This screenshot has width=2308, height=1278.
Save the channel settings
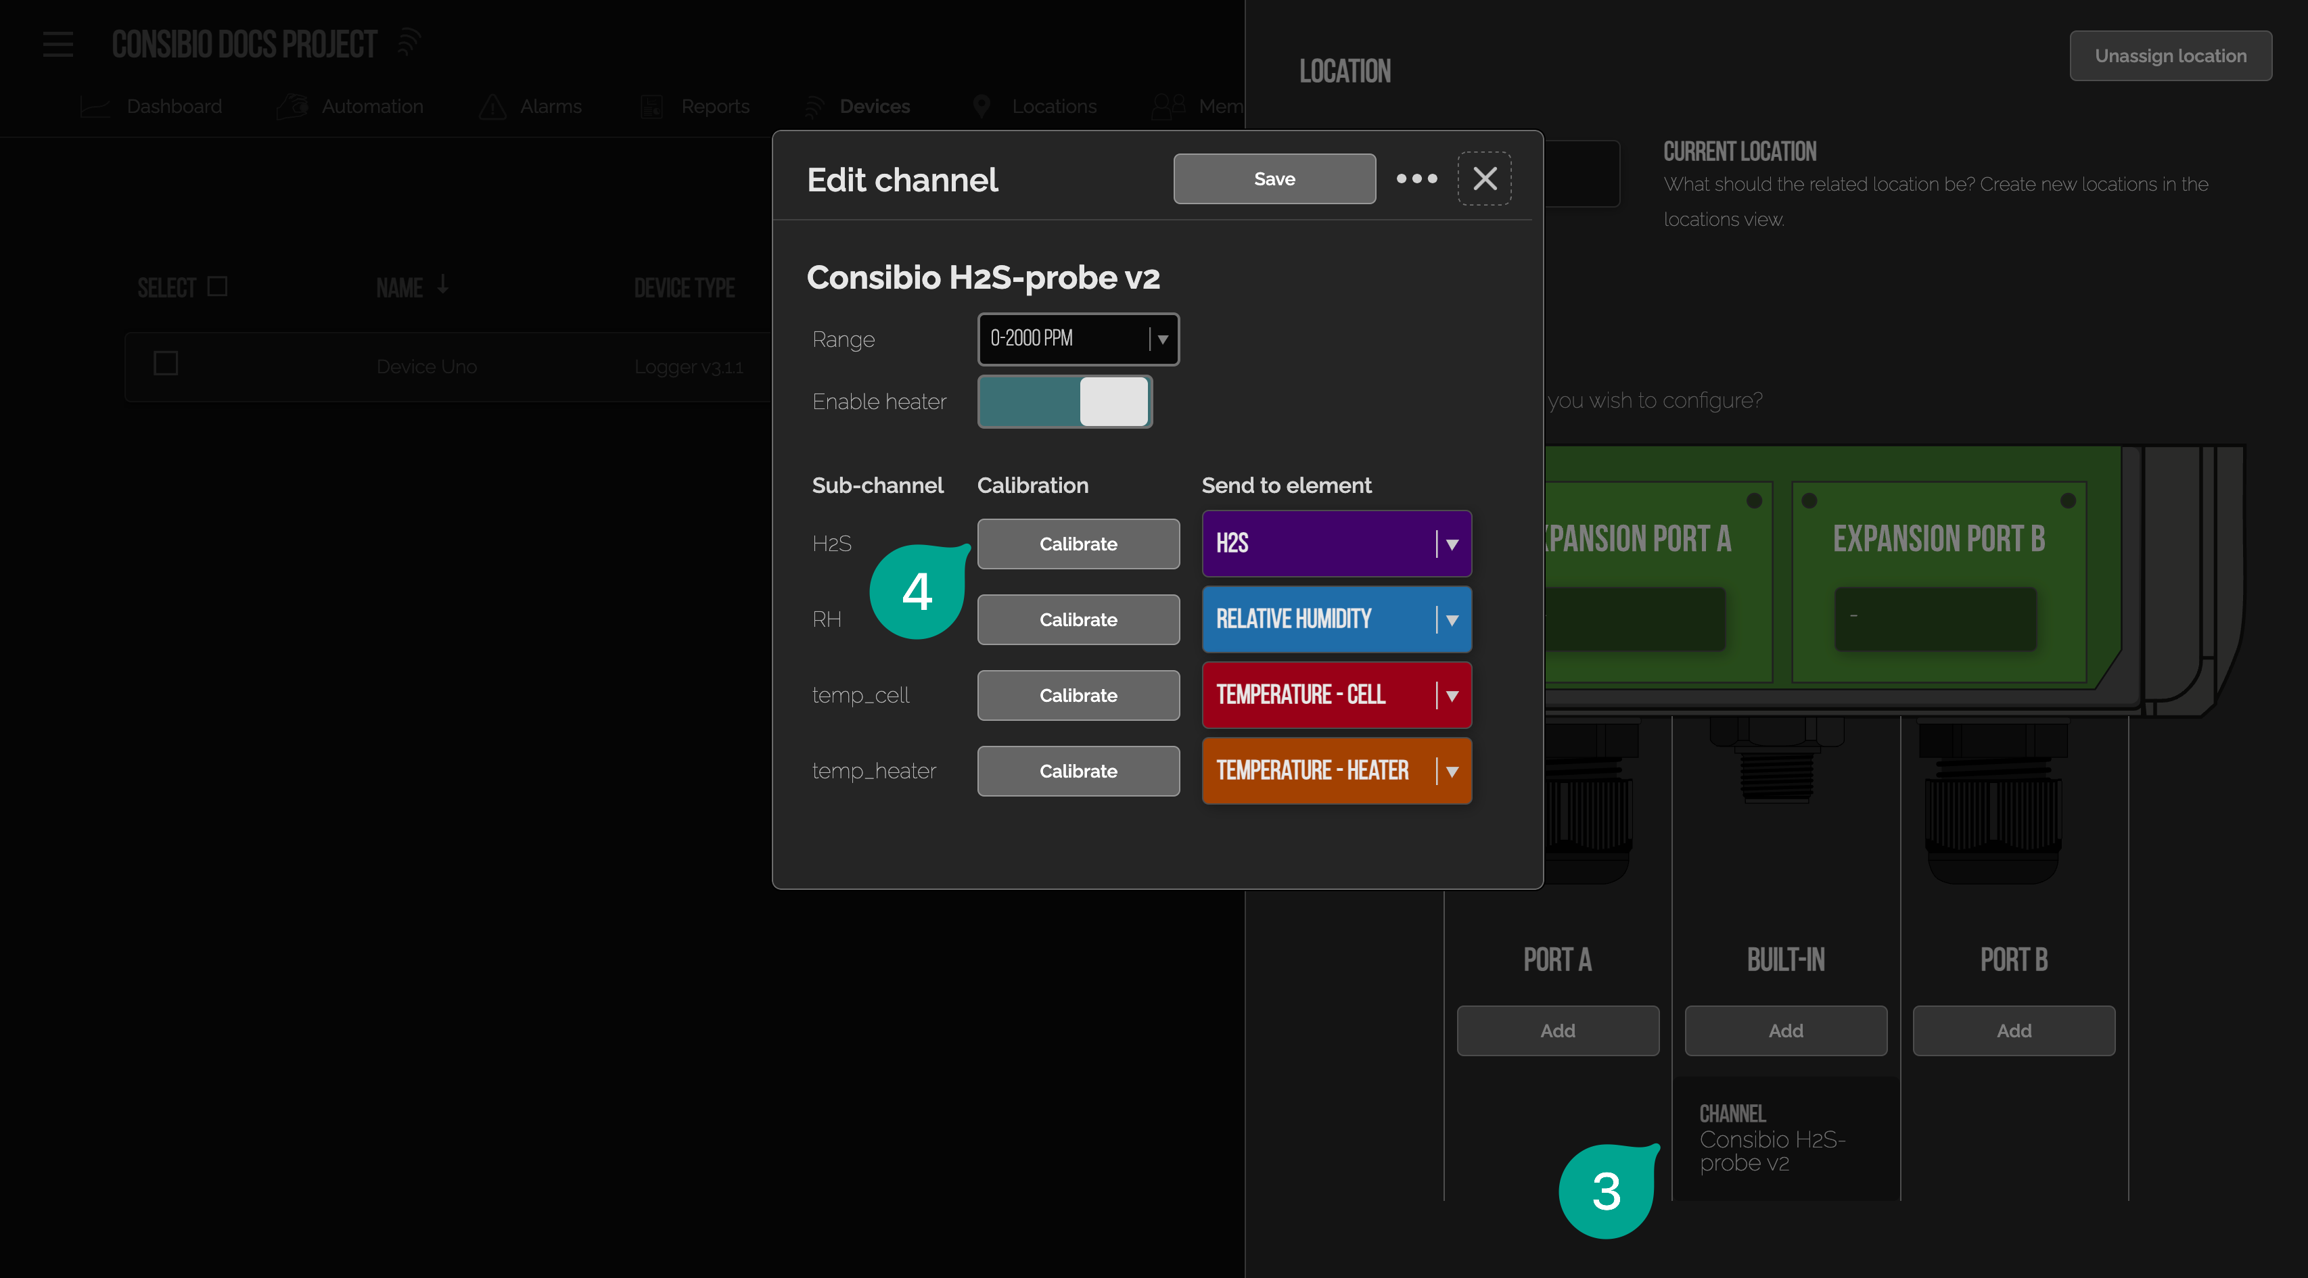pyautogui.click(x=1274, y=179)
